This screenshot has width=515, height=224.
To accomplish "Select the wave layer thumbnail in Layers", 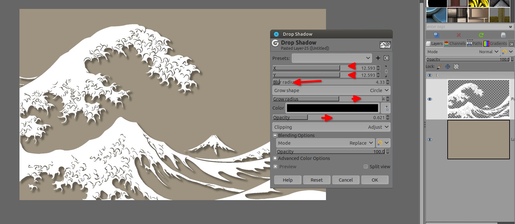I will [x=479, y=99].
